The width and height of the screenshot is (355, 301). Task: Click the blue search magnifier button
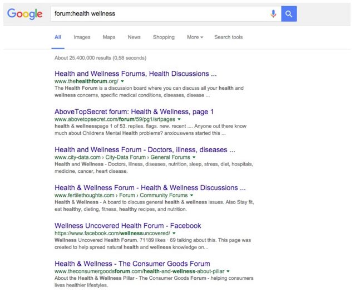(x=289, y=14)
